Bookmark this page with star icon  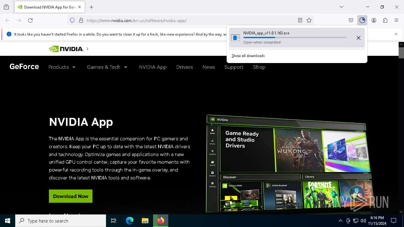pos(309,20)
